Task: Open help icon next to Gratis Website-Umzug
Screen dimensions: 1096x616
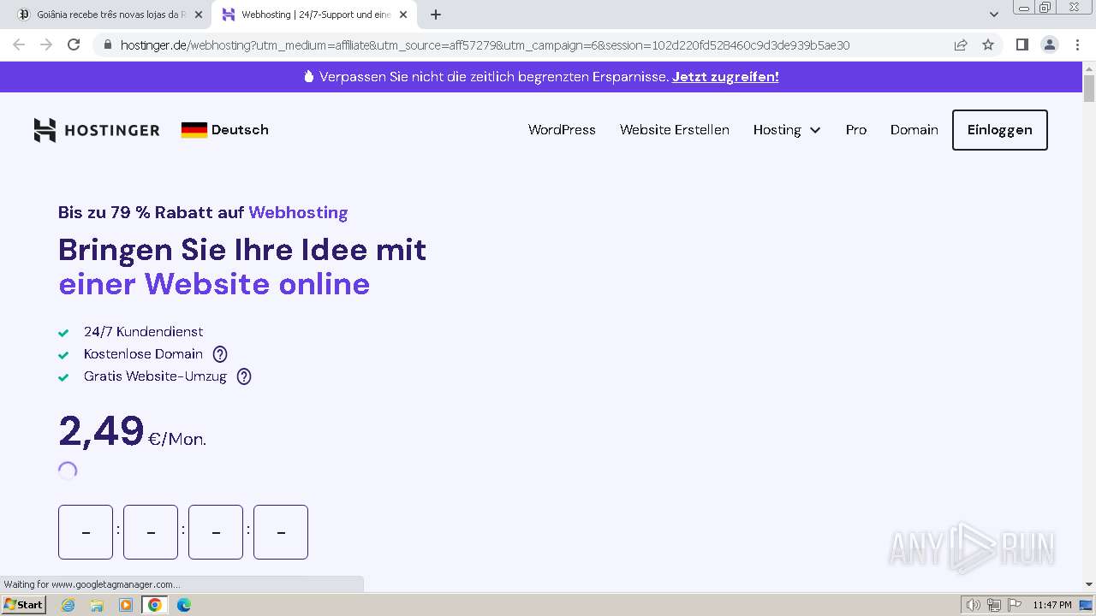Action: pyautogui.click(x=244, y=376)
